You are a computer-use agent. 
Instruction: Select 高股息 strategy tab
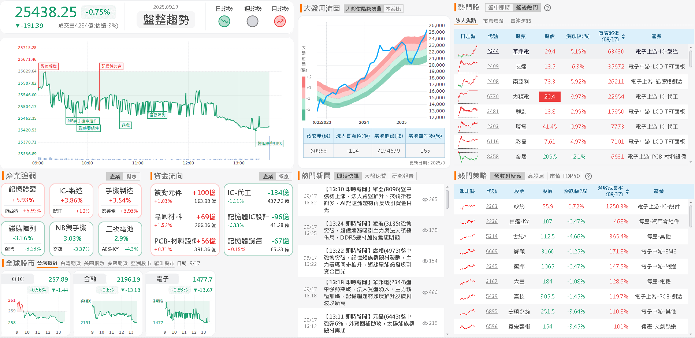click(x=536, y=176)
